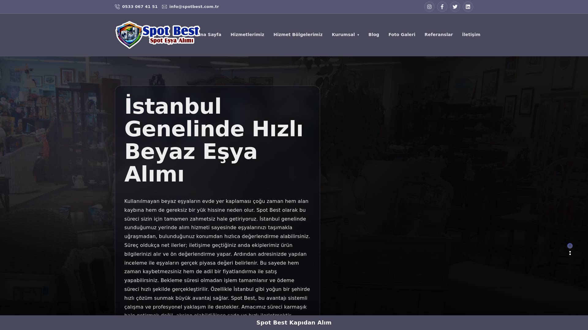Viewport: 588px width, 330px height.
Task: Open the LinkedIn social icon
Action: tap(468, 7)
